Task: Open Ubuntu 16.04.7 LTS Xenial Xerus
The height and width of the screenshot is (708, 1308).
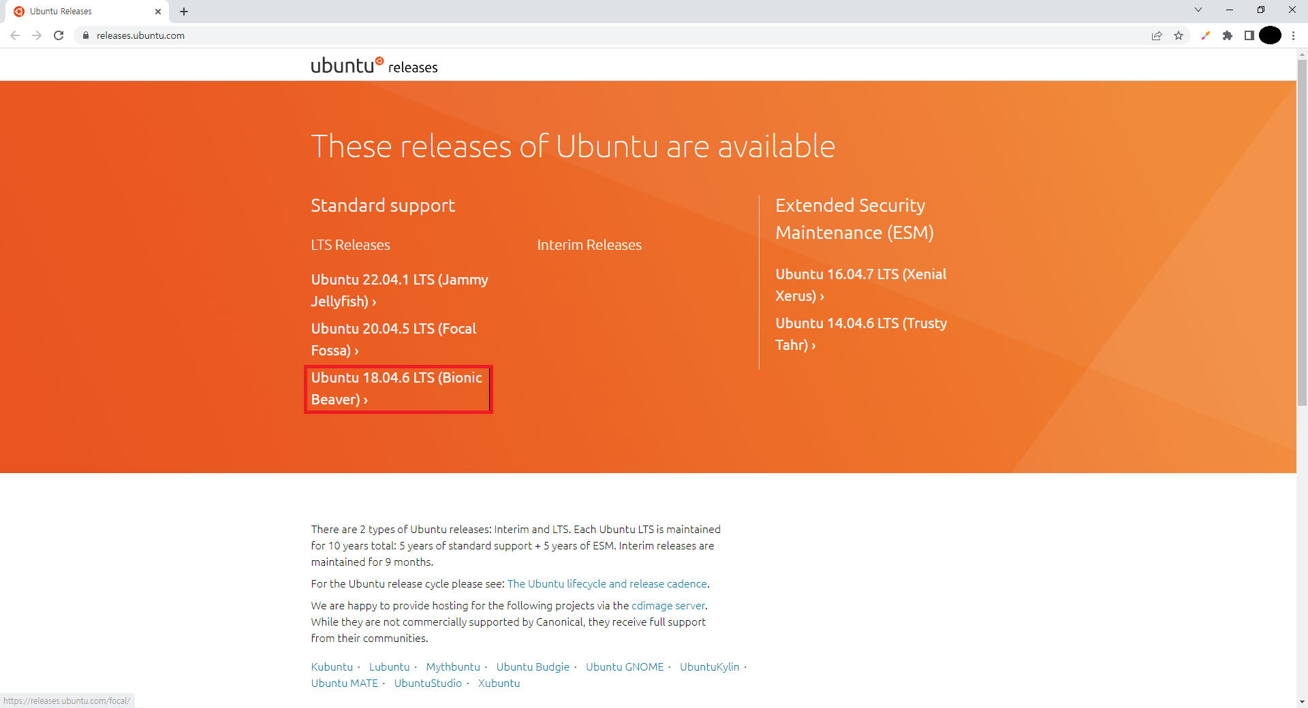Action: (861, 285)
